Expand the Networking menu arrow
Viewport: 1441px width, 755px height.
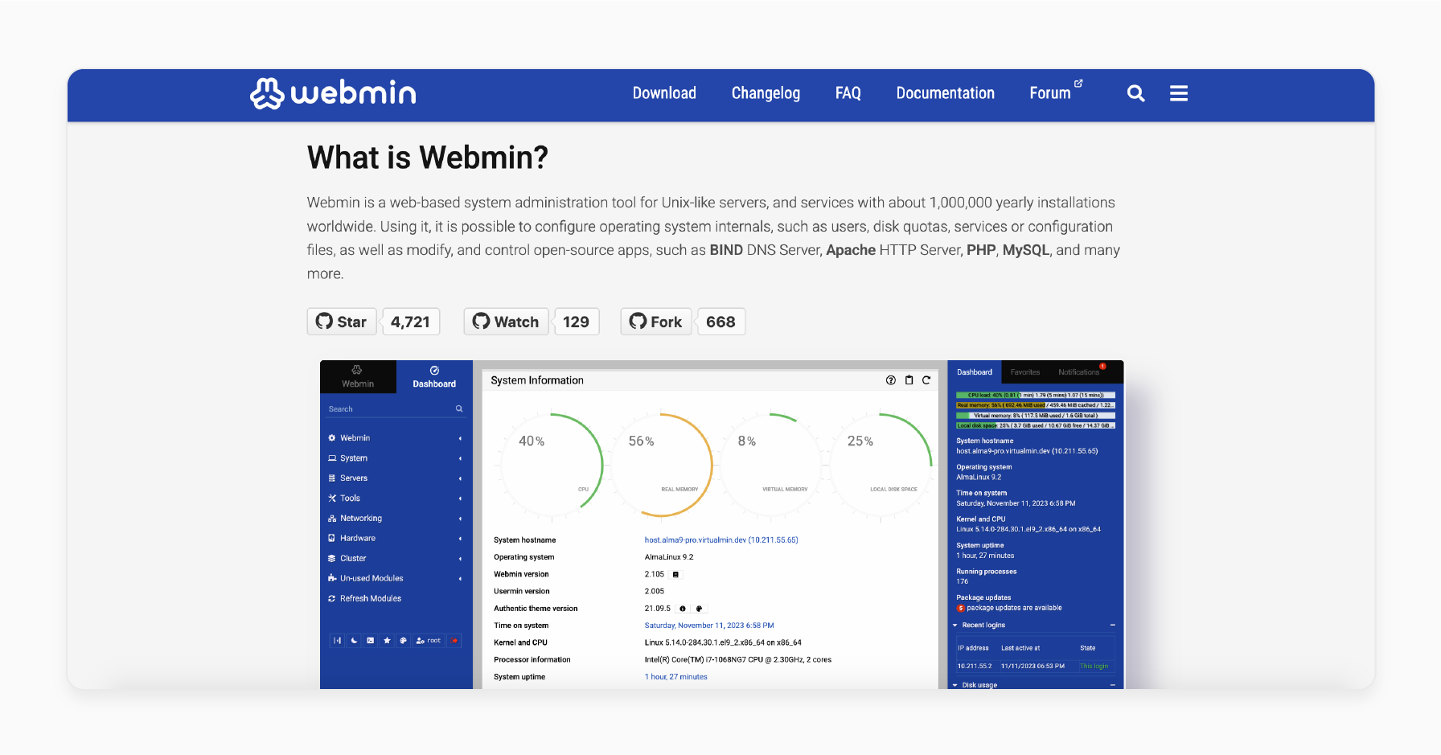(x=461, y=519)
